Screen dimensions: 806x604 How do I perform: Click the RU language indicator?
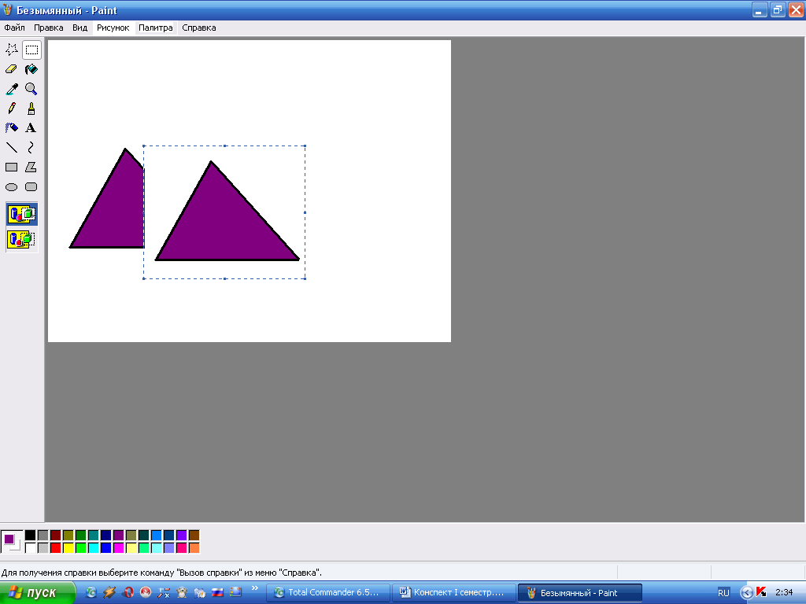(723, 593)
